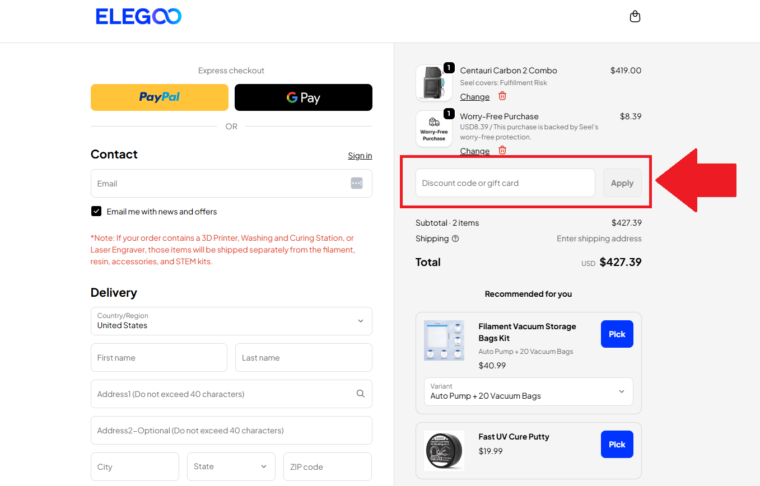This screenshot has height=486, width=760.
Task: Click the Shipping help question mark icon
Action: (x=455, y=239)
